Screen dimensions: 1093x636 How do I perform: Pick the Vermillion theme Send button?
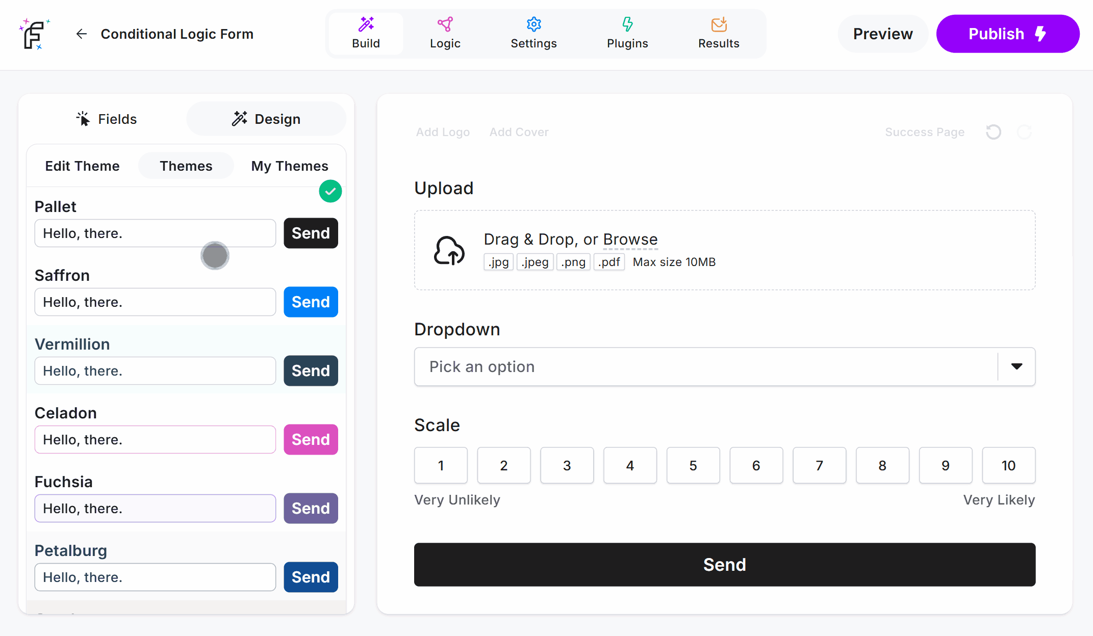[x=311, y=371]
